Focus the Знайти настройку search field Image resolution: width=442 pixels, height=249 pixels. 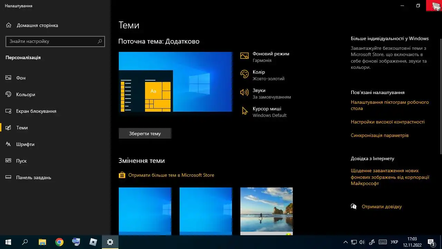(x=55, y=41)
